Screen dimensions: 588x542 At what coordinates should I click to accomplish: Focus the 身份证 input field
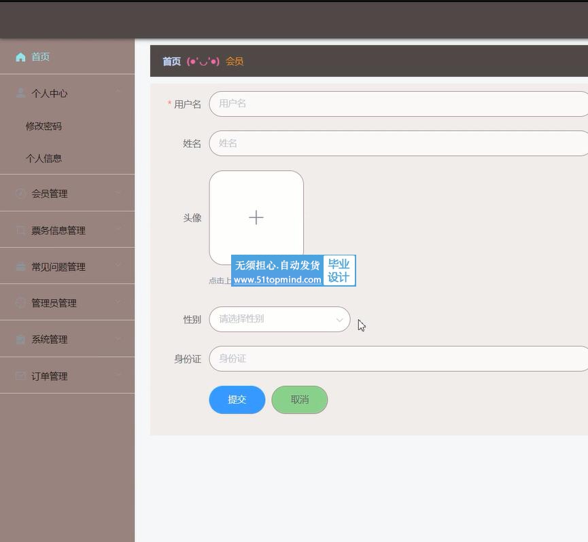(398, 359)
